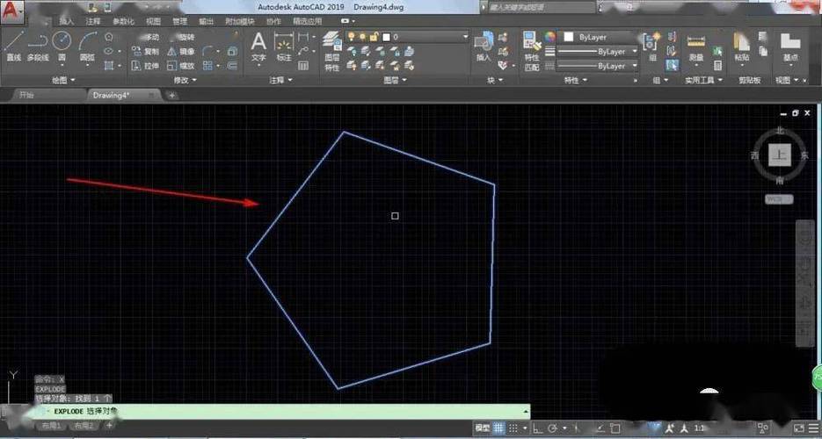Pick the Arc (圆弧) tool
Image resolution: width=822 pixels, height=439 pixels.
pyautogui.click(x=87, y=46)
